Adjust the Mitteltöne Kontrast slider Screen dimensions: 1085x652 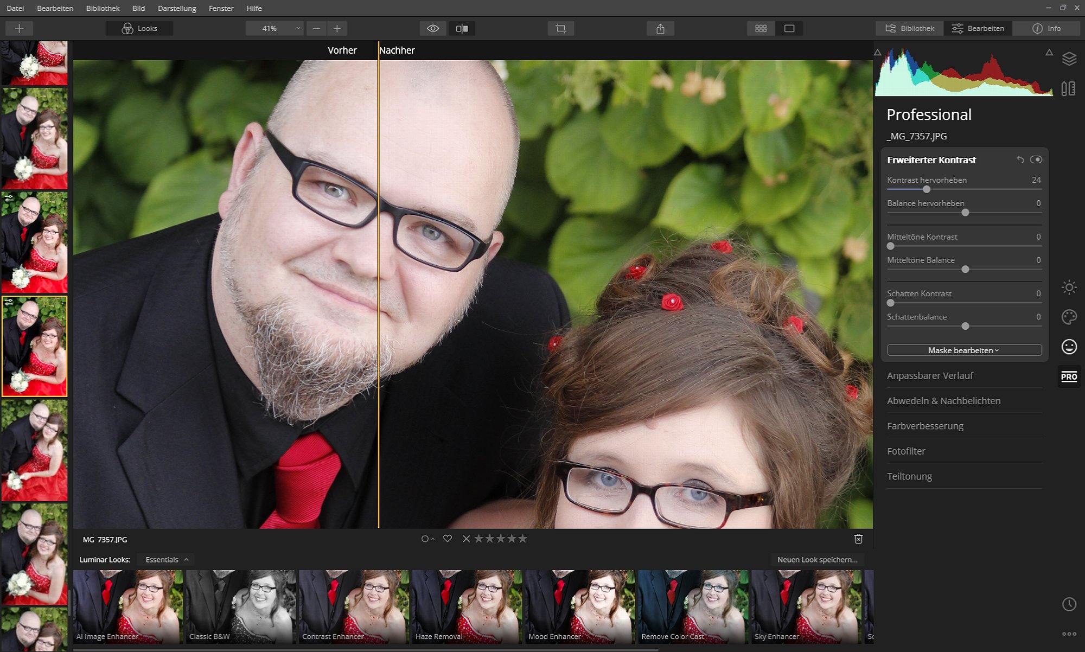890,246
